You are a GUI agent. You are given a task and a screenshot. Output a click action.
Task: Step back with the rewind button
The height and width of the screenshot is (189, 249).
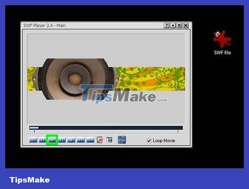tap(43, 140)
